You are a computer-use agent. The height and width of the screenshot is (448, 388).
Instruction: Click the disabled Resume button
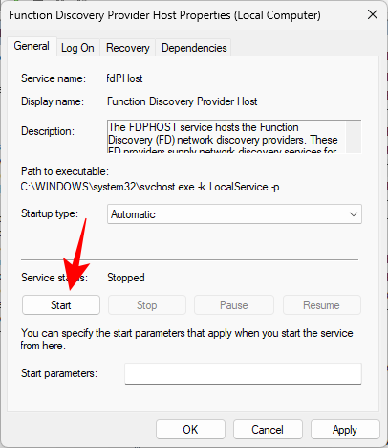click(322, 305)
